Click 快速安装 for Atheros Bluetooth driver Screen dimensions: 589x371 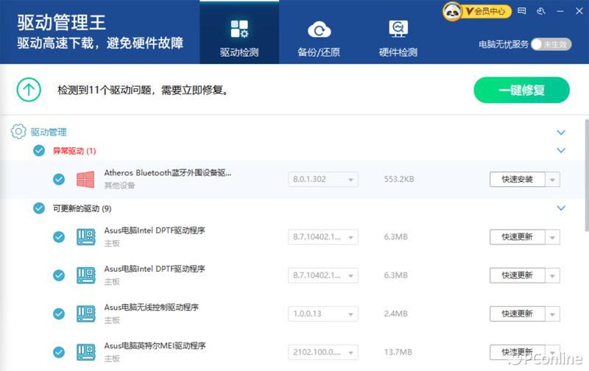click(x=518, y=179)
